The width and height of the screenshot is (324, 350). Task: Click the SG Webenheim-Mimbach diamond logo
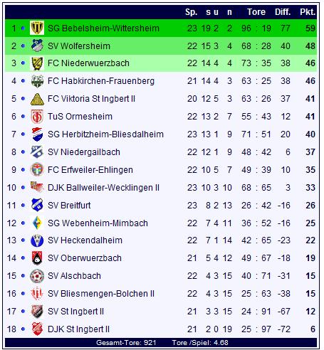tap(37, 223)
